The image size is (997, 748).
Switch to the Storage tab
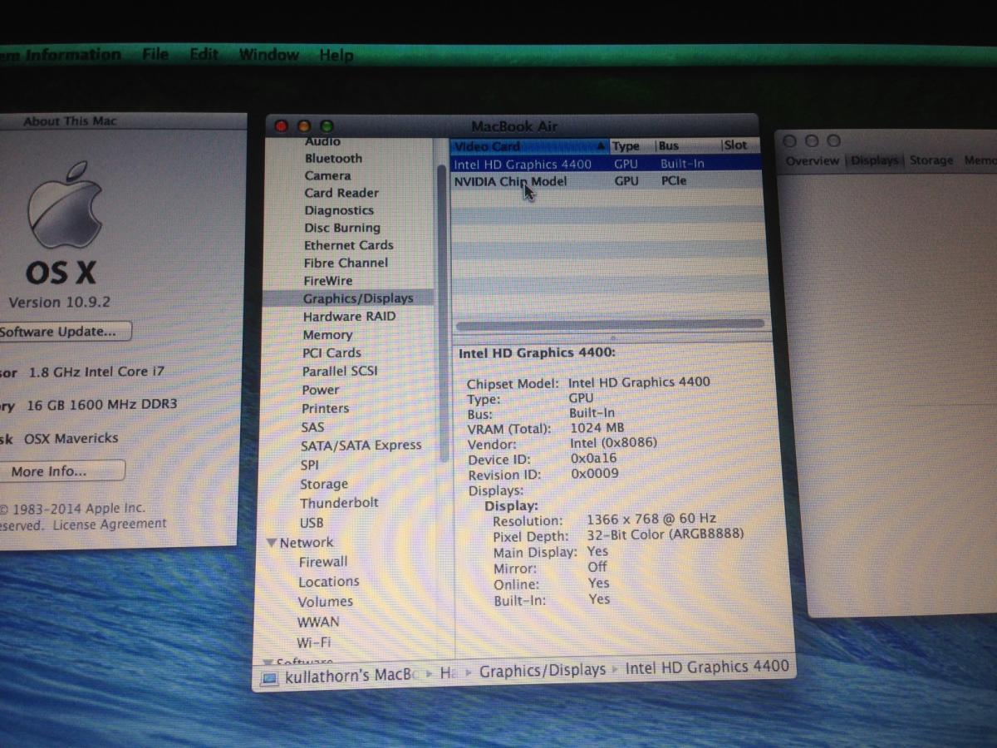[x=931, y=160]
